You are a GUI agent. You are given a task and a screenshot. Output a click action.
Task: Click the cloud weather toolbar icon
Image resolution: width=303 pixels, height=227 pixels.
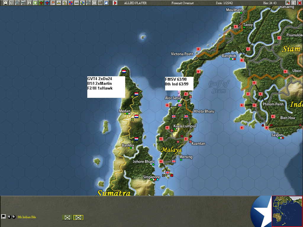[x=106, y=3]
